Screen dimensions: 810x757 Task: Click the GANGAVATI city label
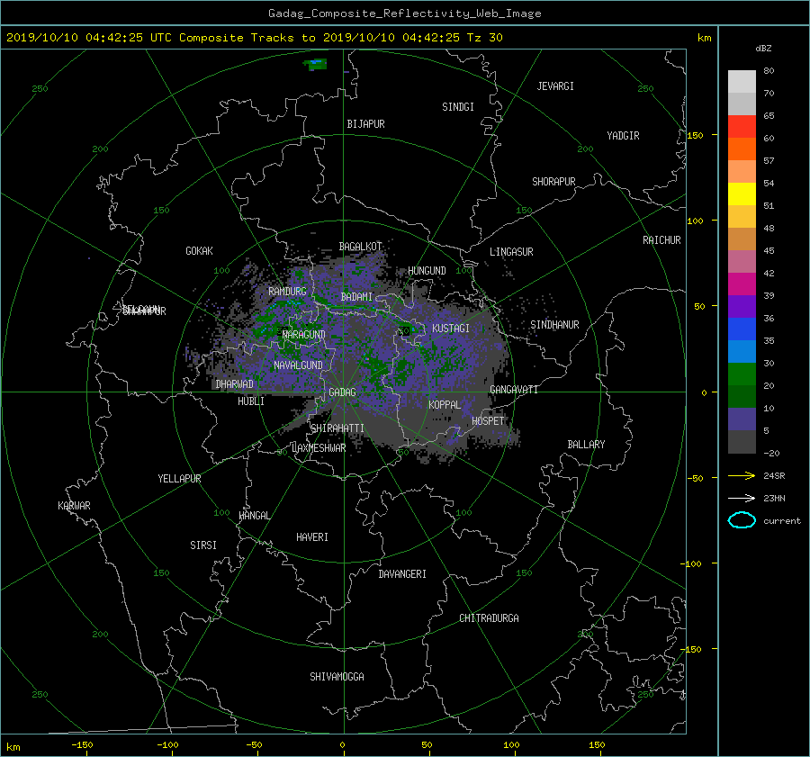click(514, 389)
